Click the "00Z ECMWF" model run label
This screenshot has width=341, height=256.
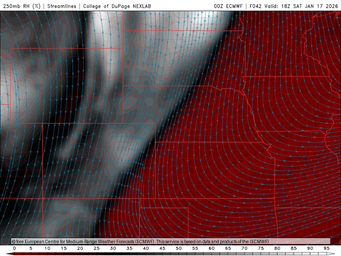pyautogui.click(x=228, y=6)
